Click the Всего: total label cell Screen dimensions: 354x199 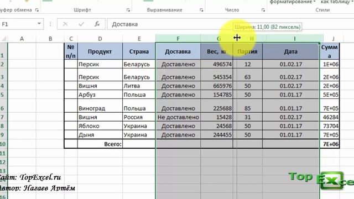tap(100, 144)
